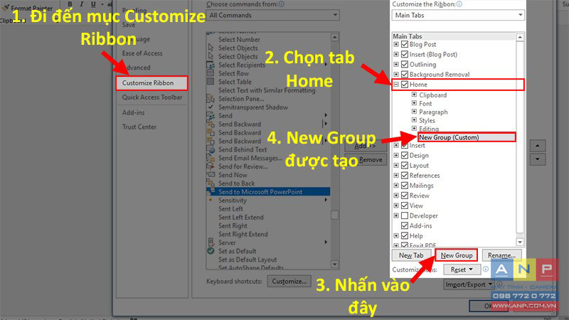Select Send to Microsoft PowerPoint command
The width and height of the screenshot is (569, 320).
click(268, 191)
